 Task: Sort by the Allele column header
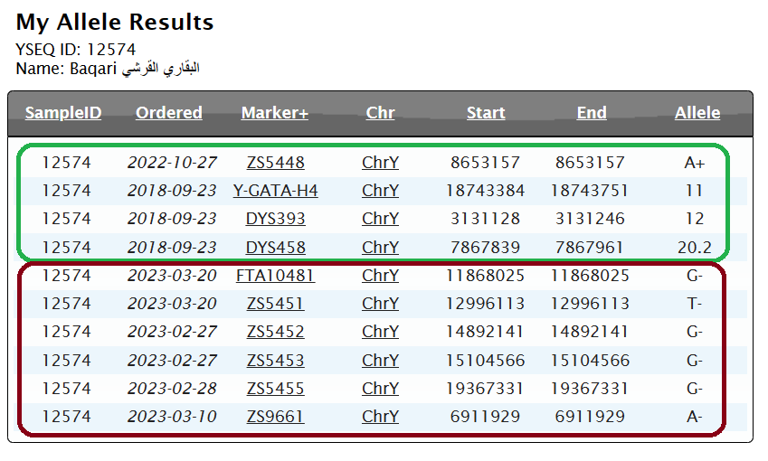tap(697, 113)
